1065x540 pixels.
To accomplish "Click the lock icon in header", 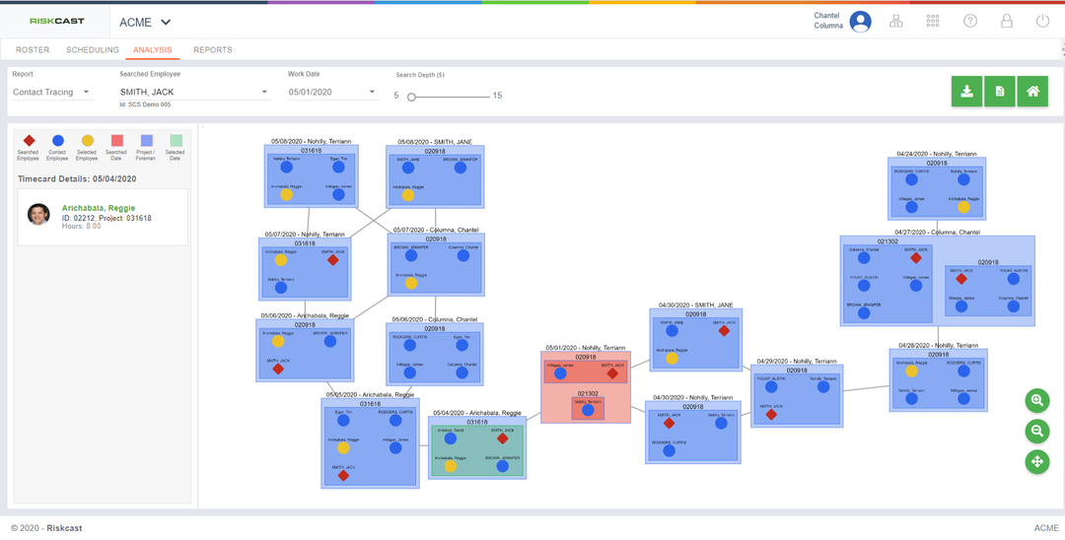I will [1007, 21].
